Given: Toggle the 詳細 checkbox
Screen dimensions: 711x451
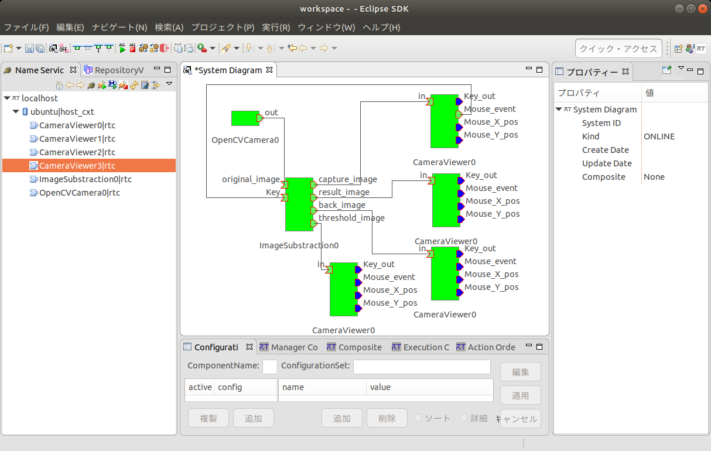Looking at the screenshot, I should click(x=464, y=418).
